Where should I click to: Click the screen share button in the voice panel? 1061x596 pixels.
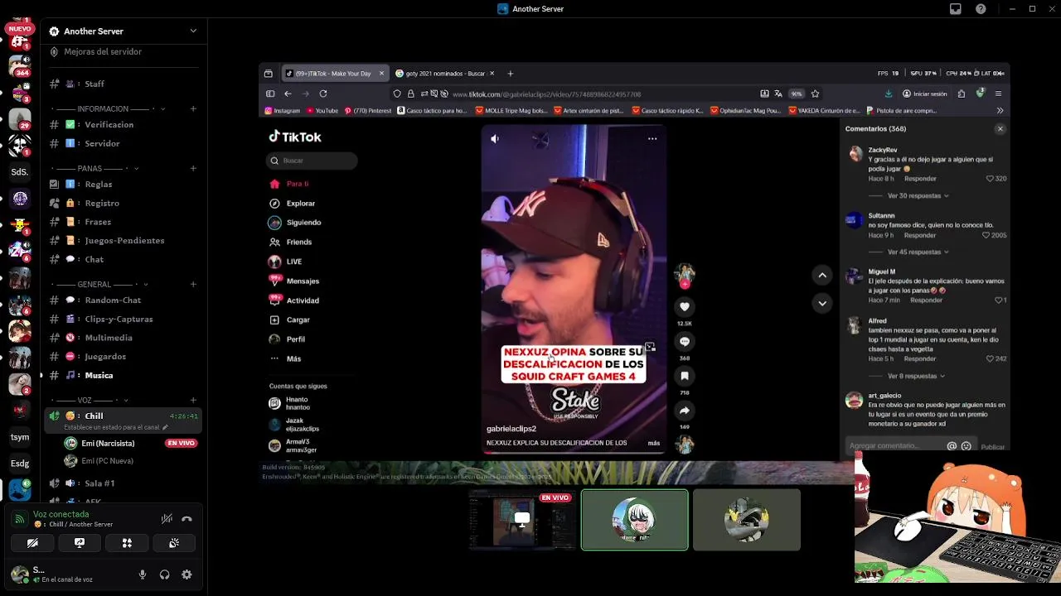point(80,543)
